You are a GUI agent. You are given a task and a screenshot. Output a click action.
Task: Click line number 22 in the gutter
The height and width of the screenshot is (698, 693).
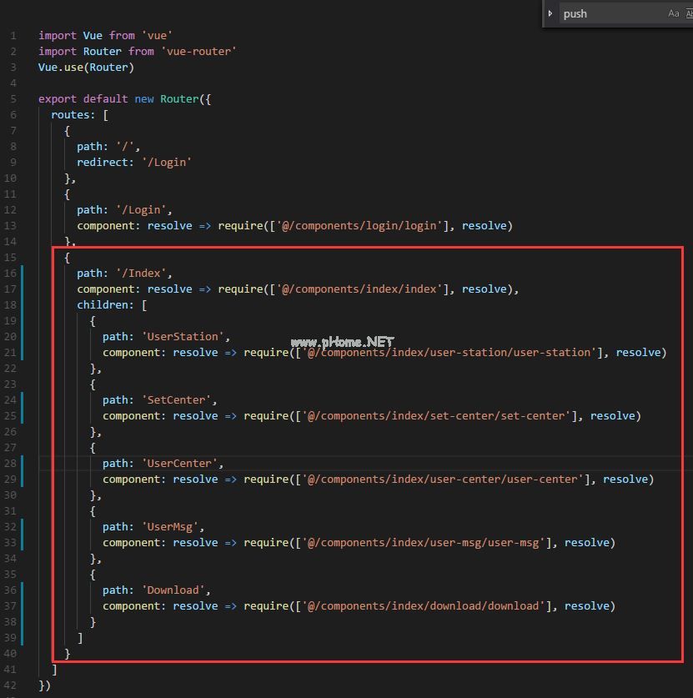(x=10, y=369)
